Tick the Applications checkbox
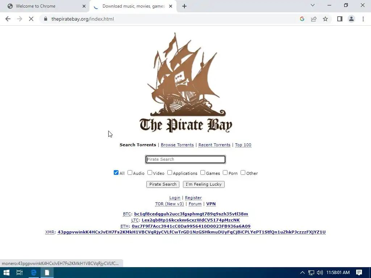This screenshot has height=278, width=371. [x=170, y=173]
